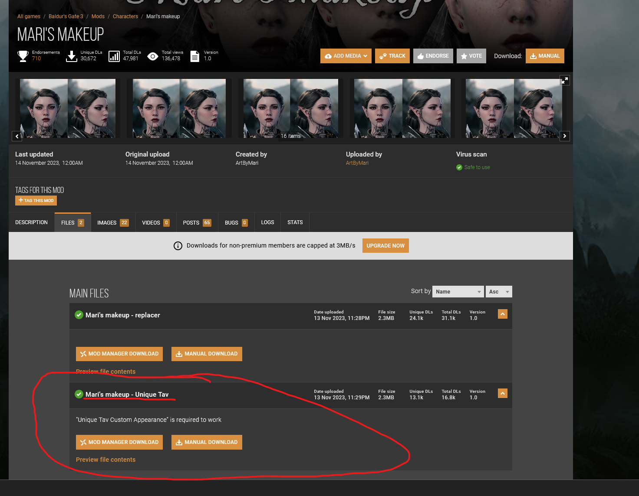Image resolution: width=639 pixels, height=496 pixels.
Task: Select the first gallery thumbnail
Action: 67,108
